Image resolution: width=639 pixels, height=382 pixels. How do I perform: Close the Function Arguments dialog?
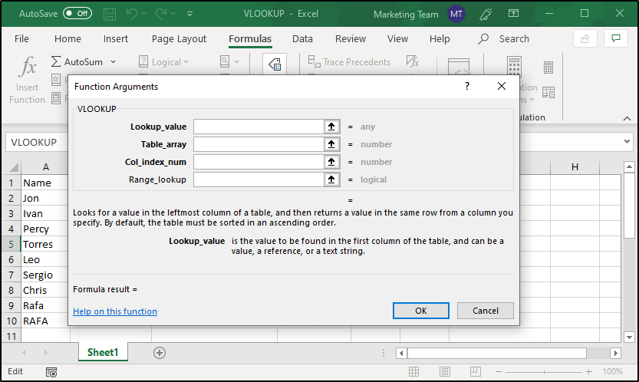(x=502, y=86)
